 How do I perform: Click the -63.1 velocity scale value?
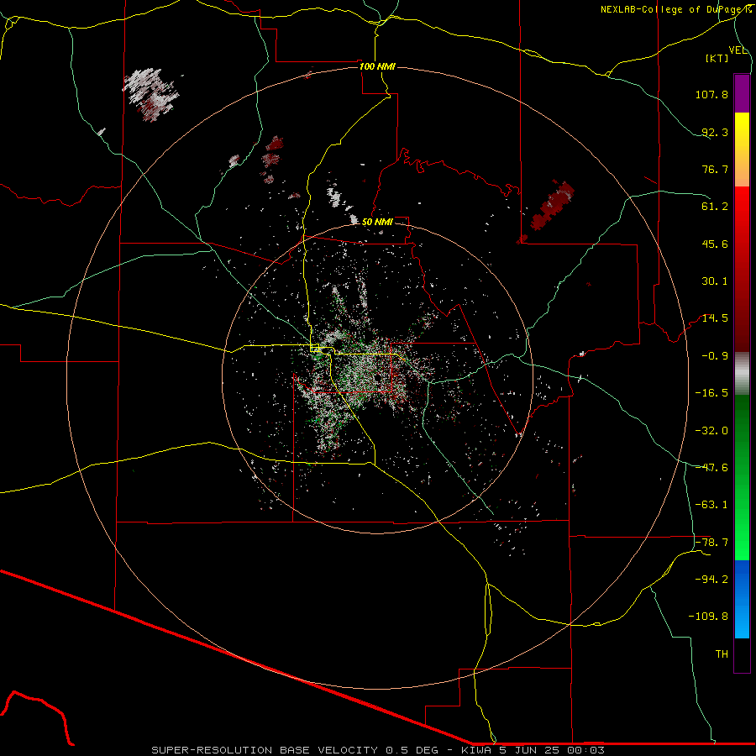click(x=711, y=505)
